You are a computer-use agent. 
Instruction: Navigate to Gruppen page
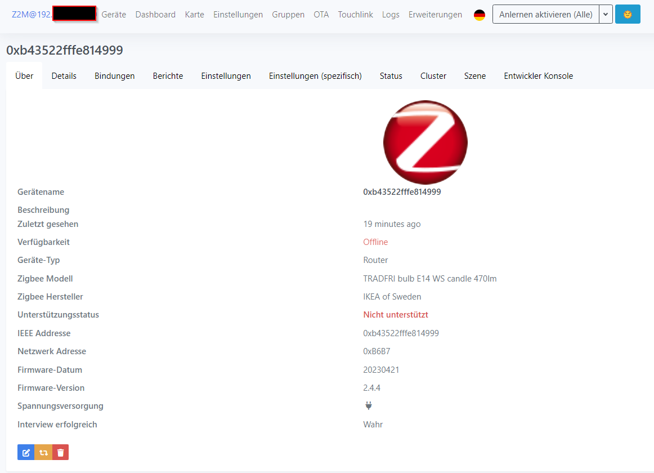[x=288, y=15]
